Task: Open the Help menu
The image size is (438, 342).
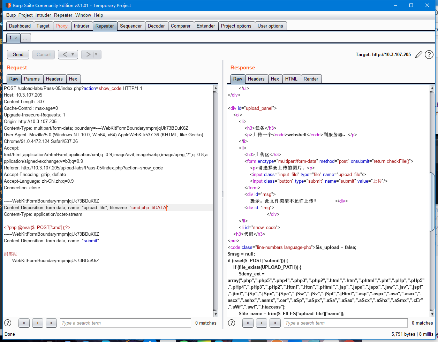Action: click(x=98, y=15)
